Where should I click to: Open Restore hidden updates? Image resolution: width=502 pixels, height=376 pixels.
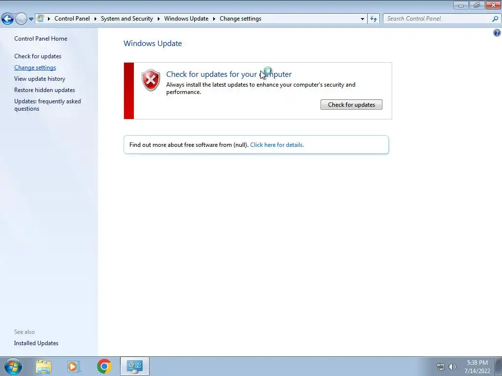45,90
